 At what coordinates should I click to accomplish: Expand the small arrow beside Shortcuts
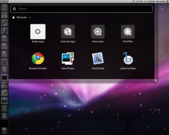(x=30, y=17)
